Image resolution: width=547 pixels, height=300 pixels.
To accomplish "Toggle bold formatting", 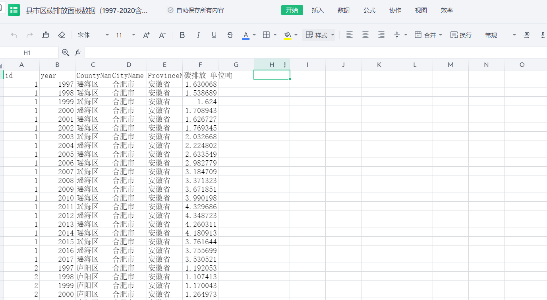I will coord(182,35).
